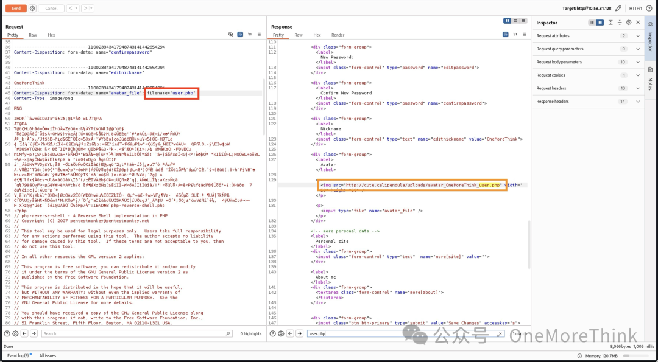Toggle Request newline \n display
The image size is (658, 362).
[250, 34]
